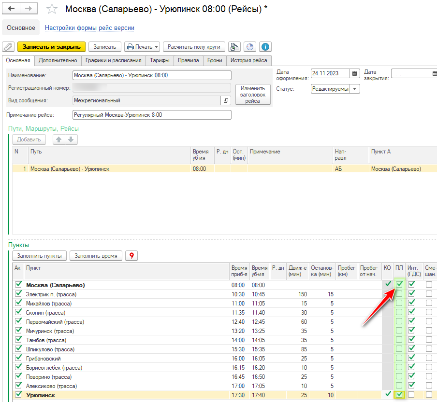The height and width of the screenshot is (402, 437).
Task: Uncheck the Ак checkbox for Тамбов (трасса)
Action: tap(18, 340)
